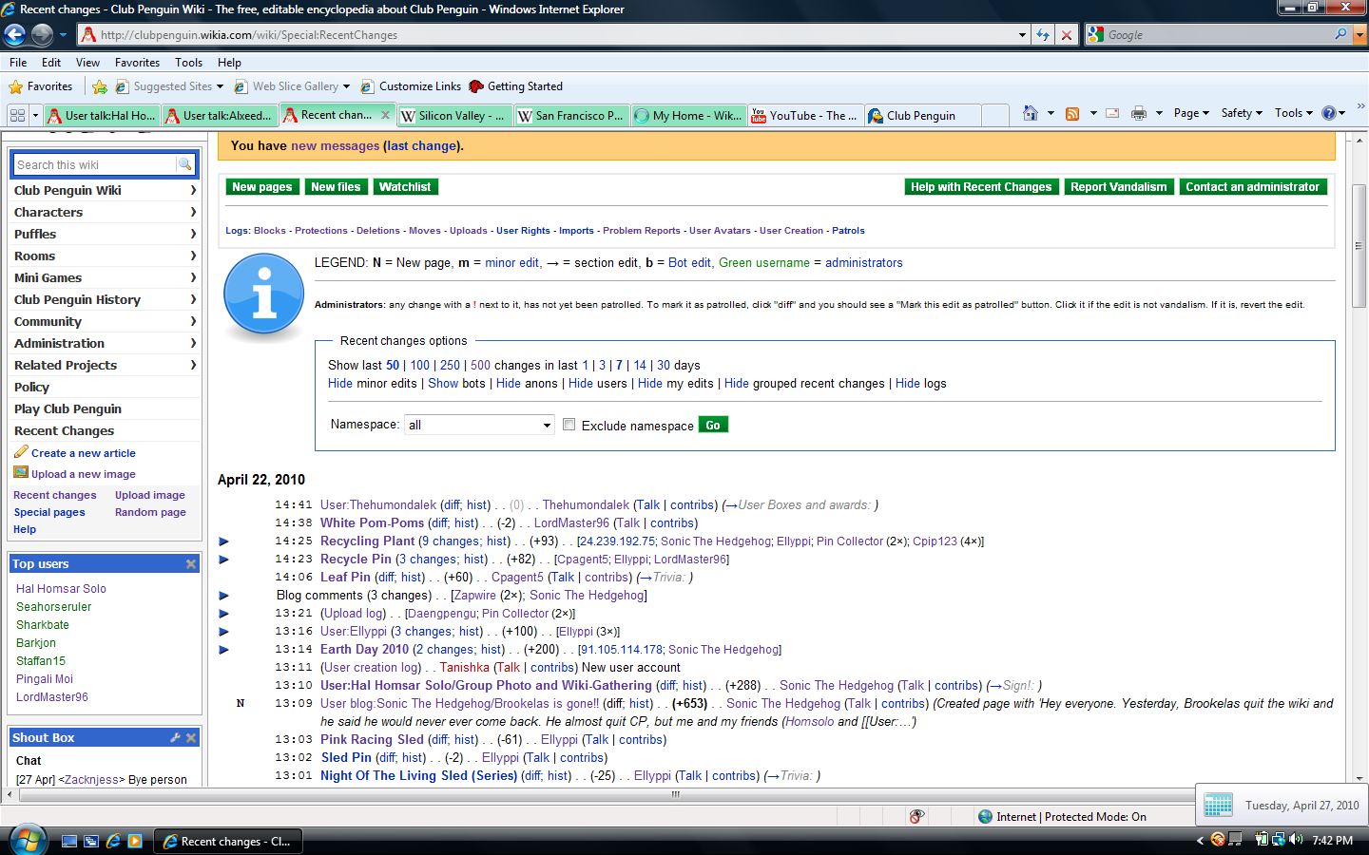Open the new messages link
The image size is (1369, 855).
tap(336, 146)
